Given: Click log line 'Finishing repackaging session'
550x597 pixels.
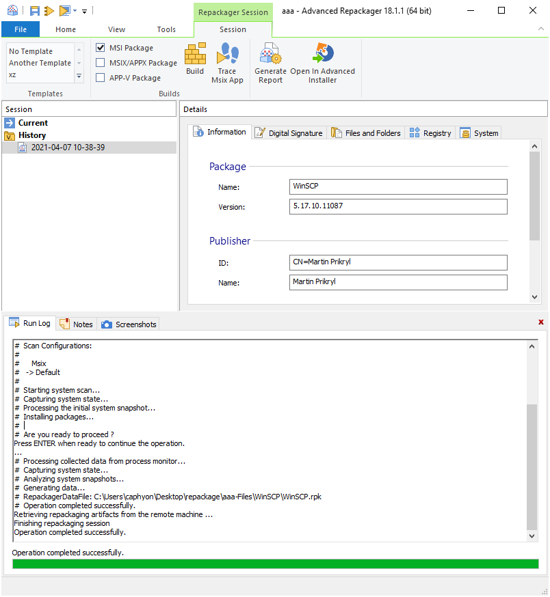Looking at the screenshot, I should click(x=62, y=523).
